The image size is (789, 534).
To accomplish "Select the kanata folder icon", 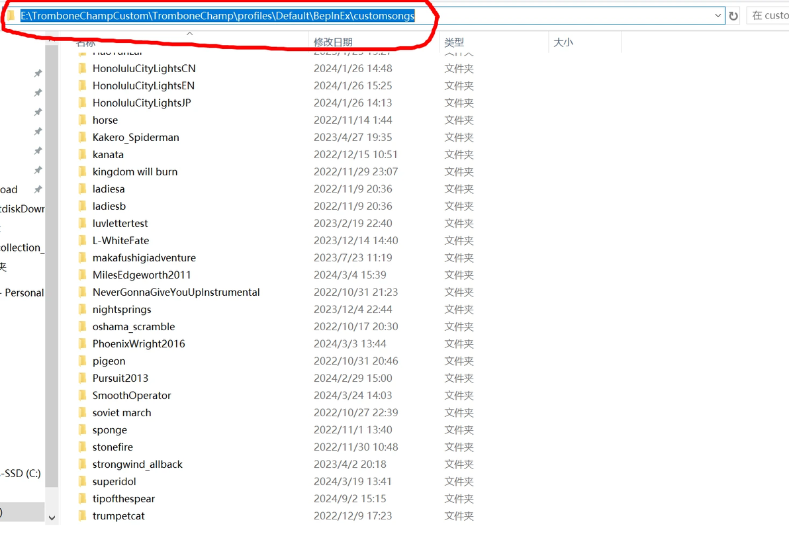I will coord(83,154).
